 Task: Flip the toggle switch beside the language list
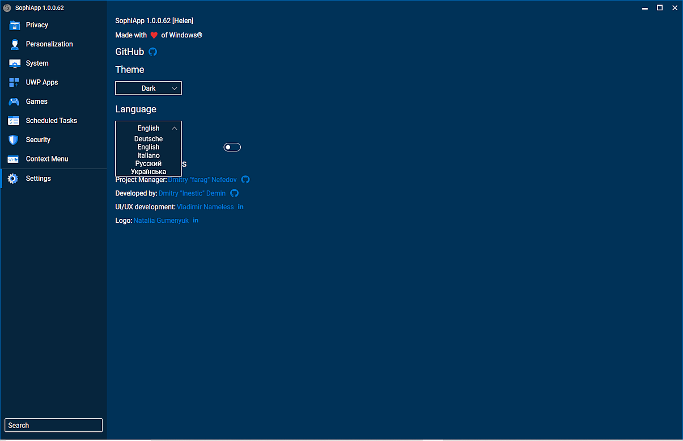232,147
